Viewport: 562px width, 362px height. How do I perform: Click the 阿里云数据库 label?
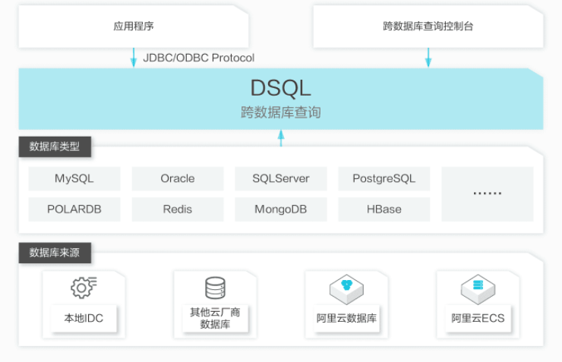click(x=346, y=318)
